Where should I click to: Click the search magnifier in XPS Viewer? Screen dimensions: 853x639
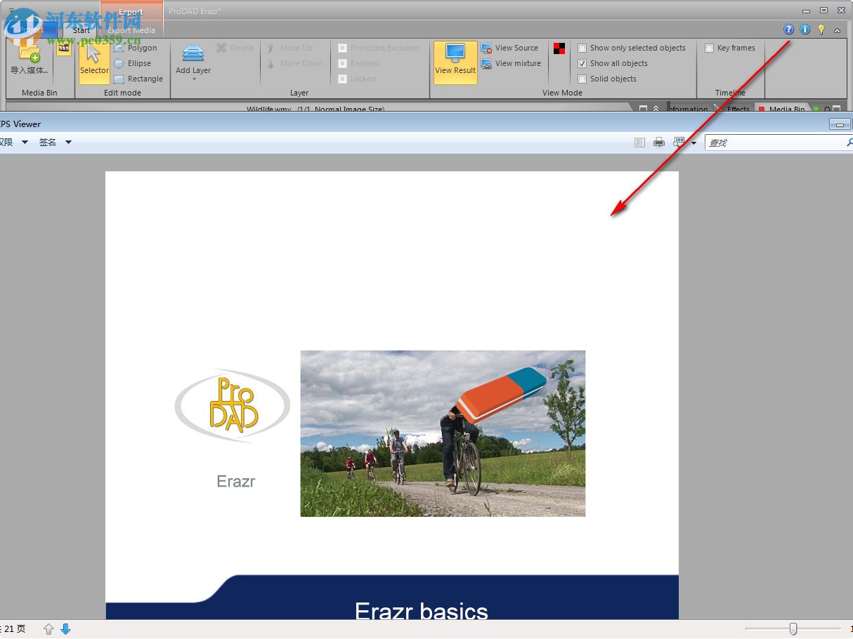tap(849, 143)
